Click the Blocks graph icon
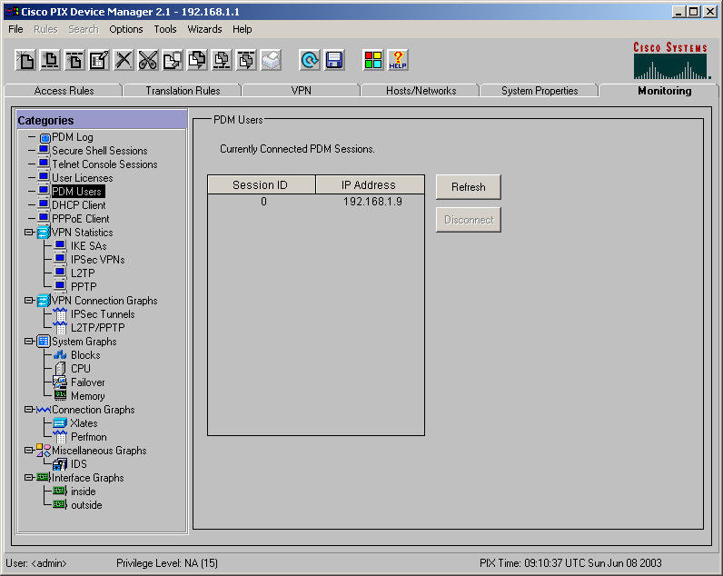The image size is (723, 576). (x=60, y=355)
